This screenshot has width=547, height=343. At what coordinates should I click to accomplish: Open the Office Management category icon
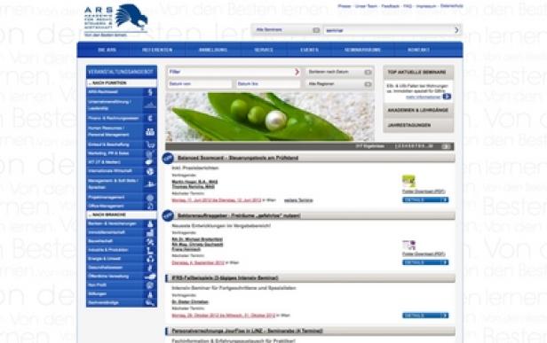[150, 207]
